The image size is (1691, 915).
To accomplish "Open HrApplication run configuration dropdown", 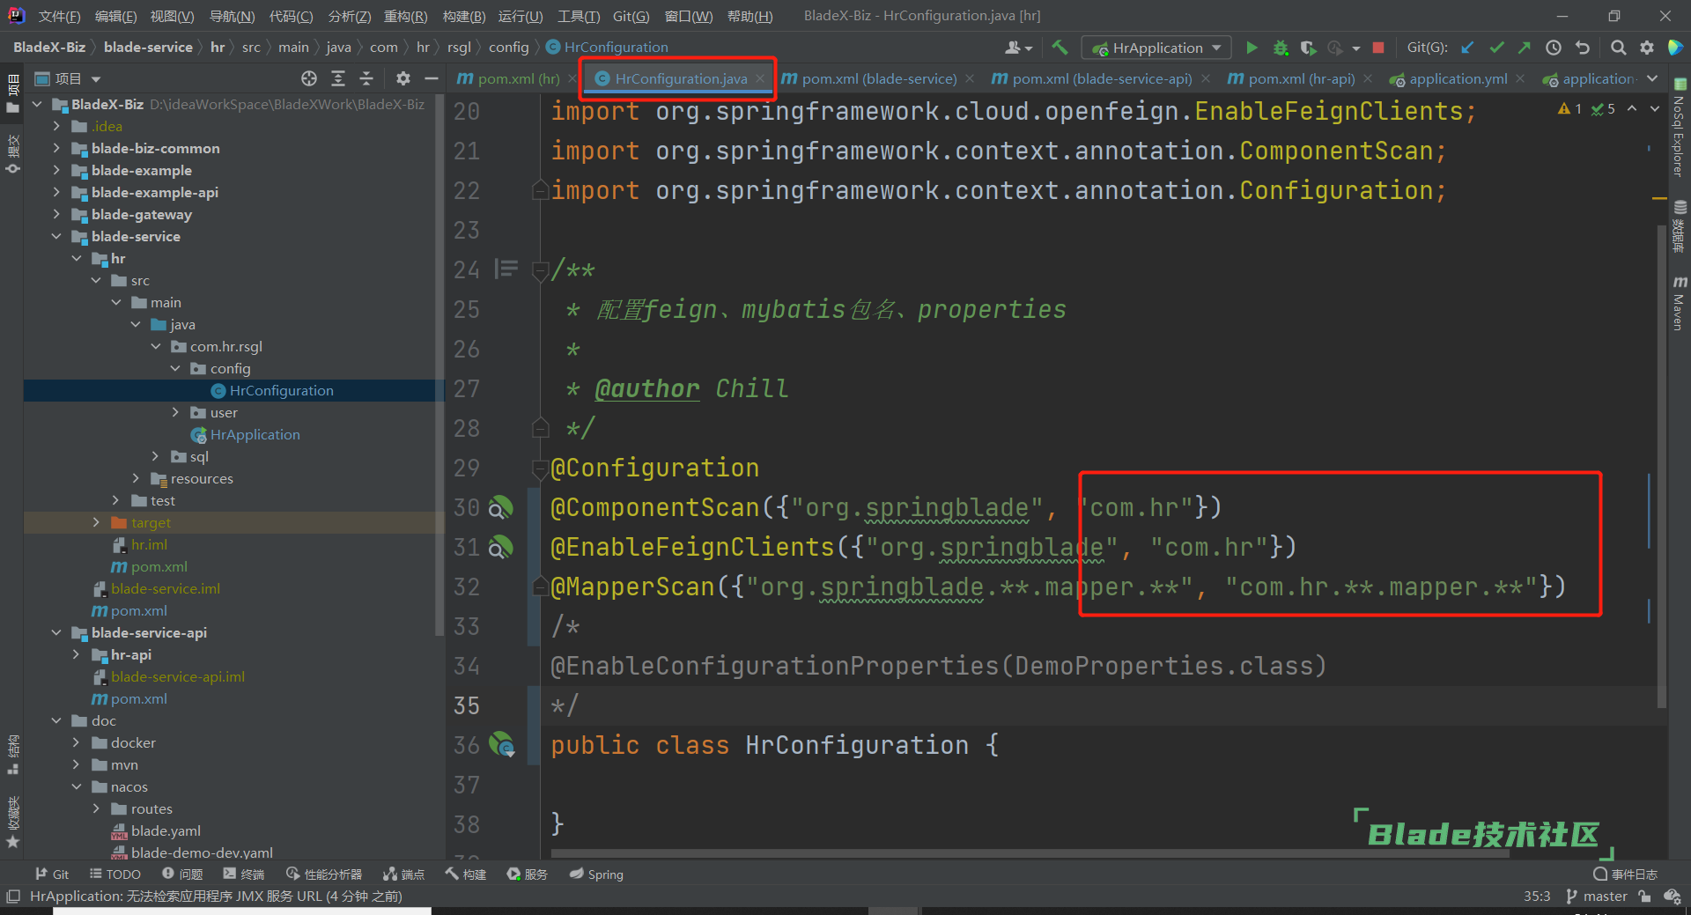I will (x=1156, y=48).
